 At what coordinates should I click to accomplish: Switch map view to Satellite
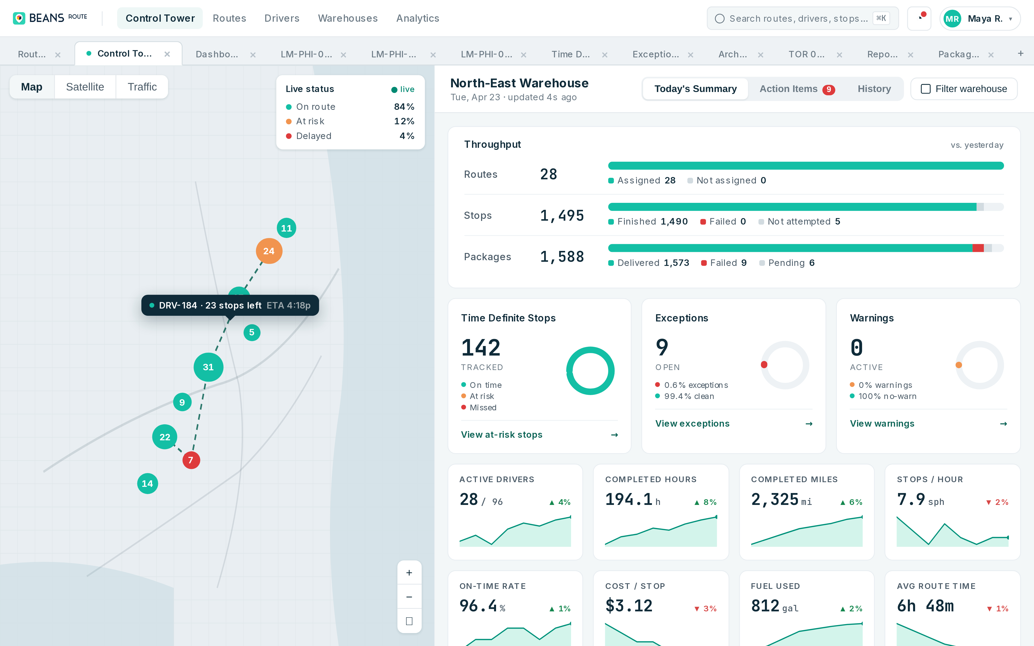tap(85, 87)
